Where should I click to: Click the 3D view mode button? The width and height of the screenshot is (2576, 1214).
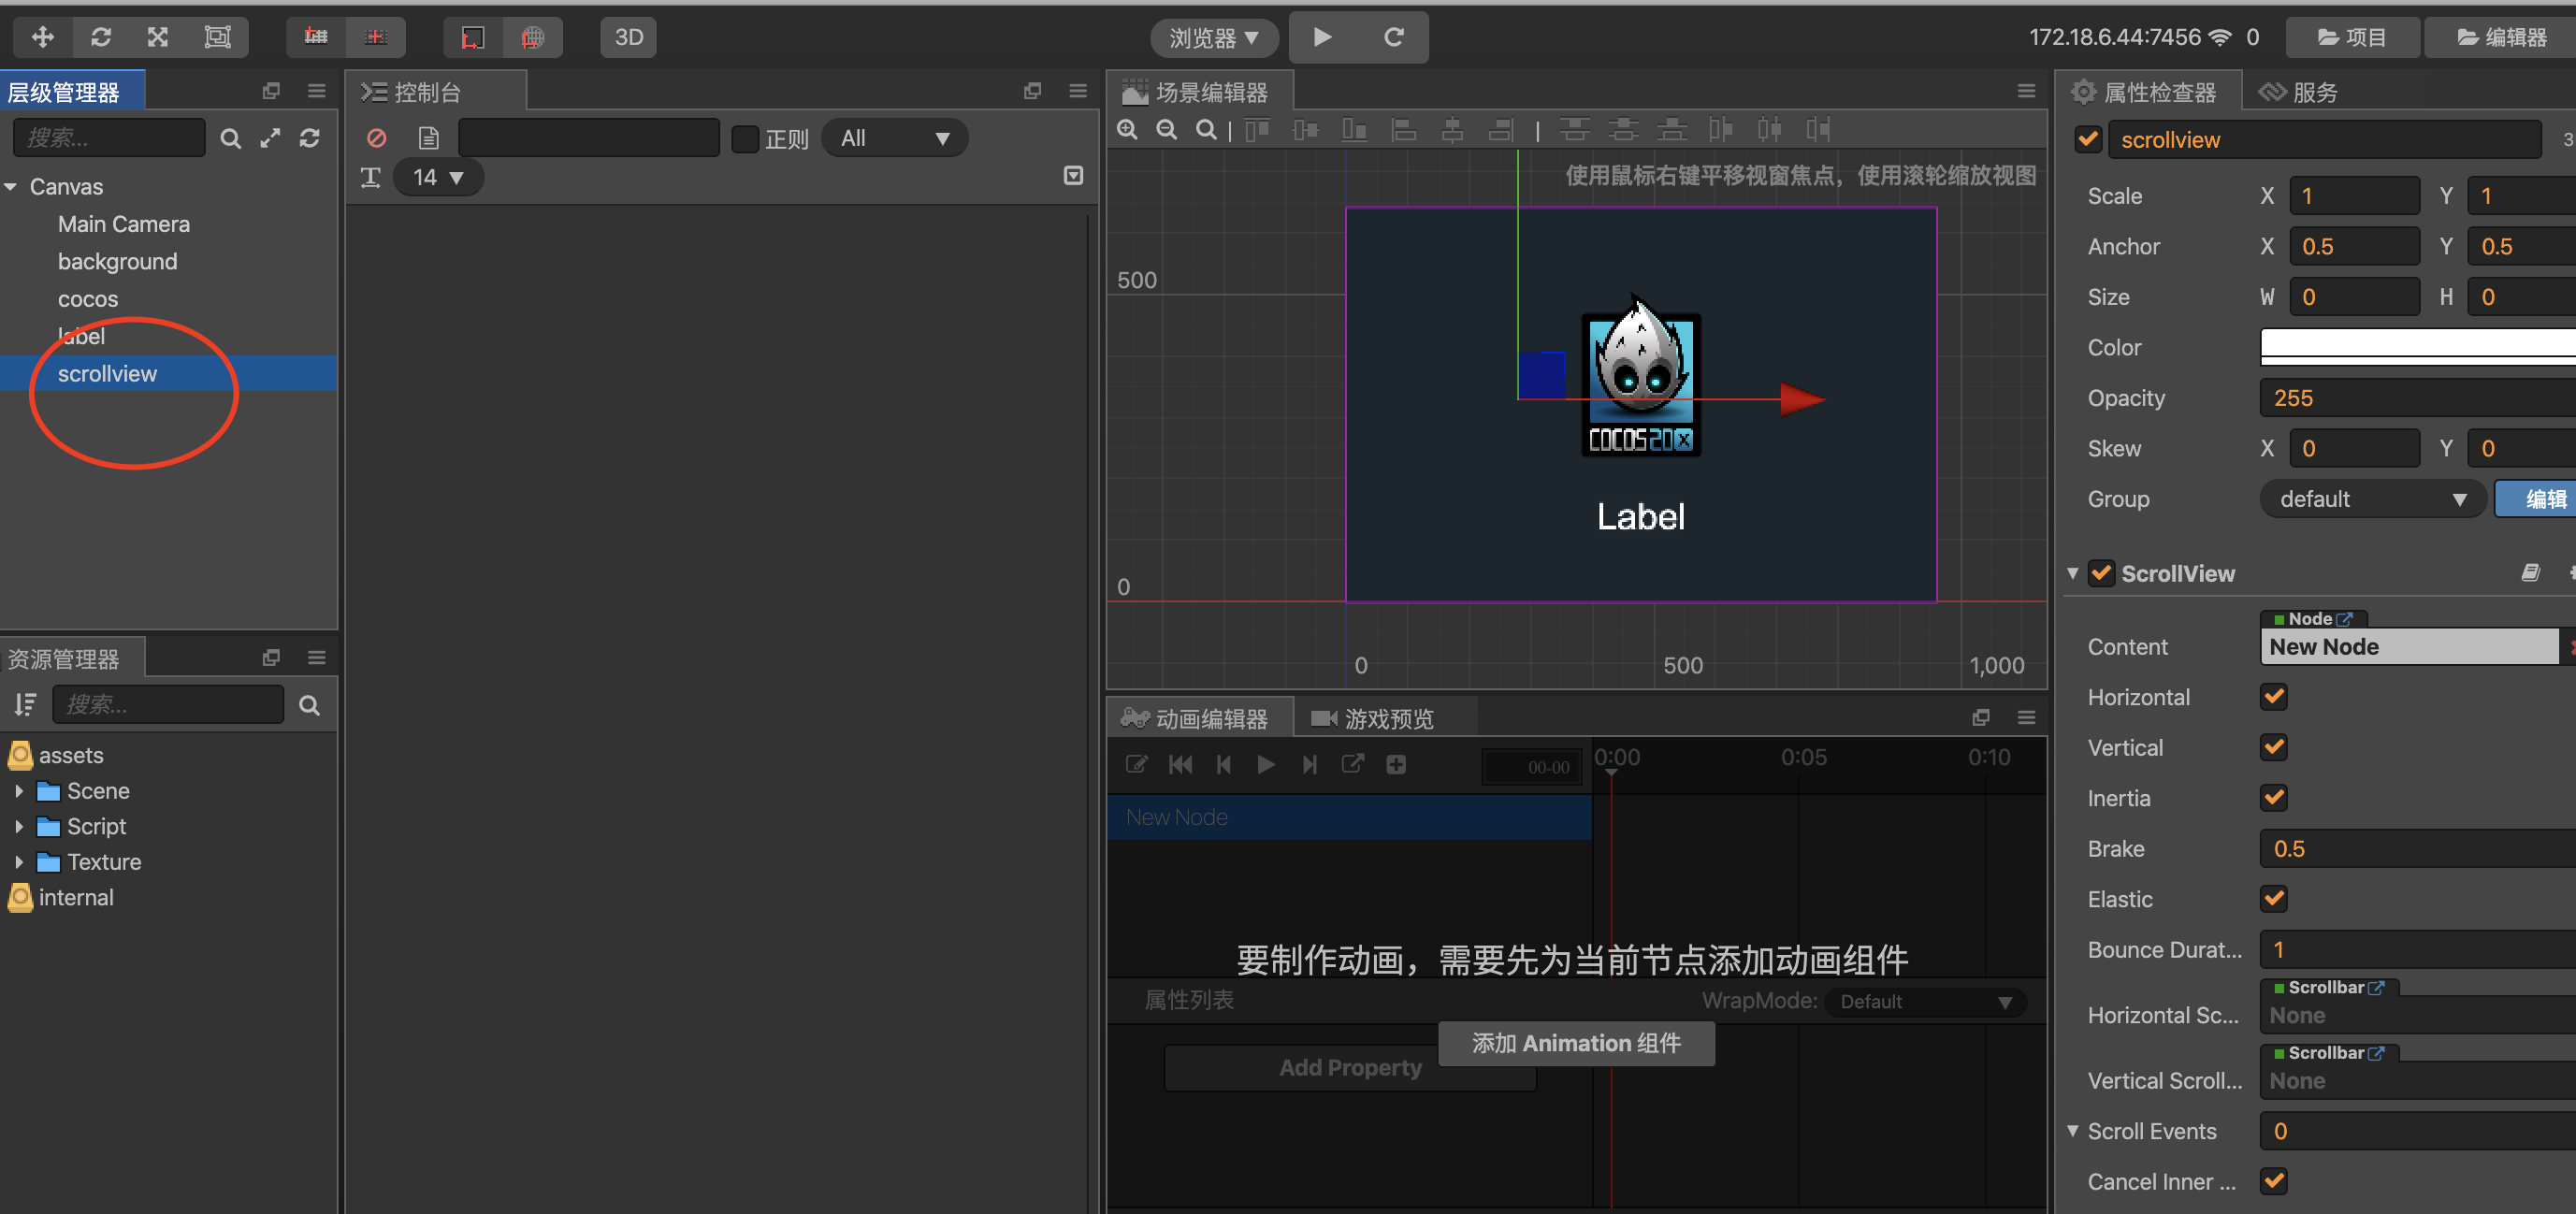tap(628, 37)
